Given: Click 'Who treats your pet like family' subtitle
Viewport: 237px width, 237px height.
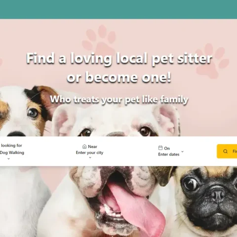Looking at the screenshot, I should [119, 99].
